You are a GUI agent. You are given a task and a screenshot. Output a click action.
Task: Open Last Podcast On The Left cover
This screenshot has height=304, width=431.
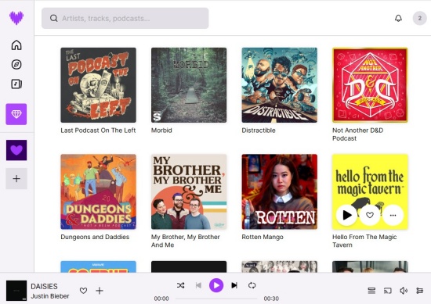[99, 85]
